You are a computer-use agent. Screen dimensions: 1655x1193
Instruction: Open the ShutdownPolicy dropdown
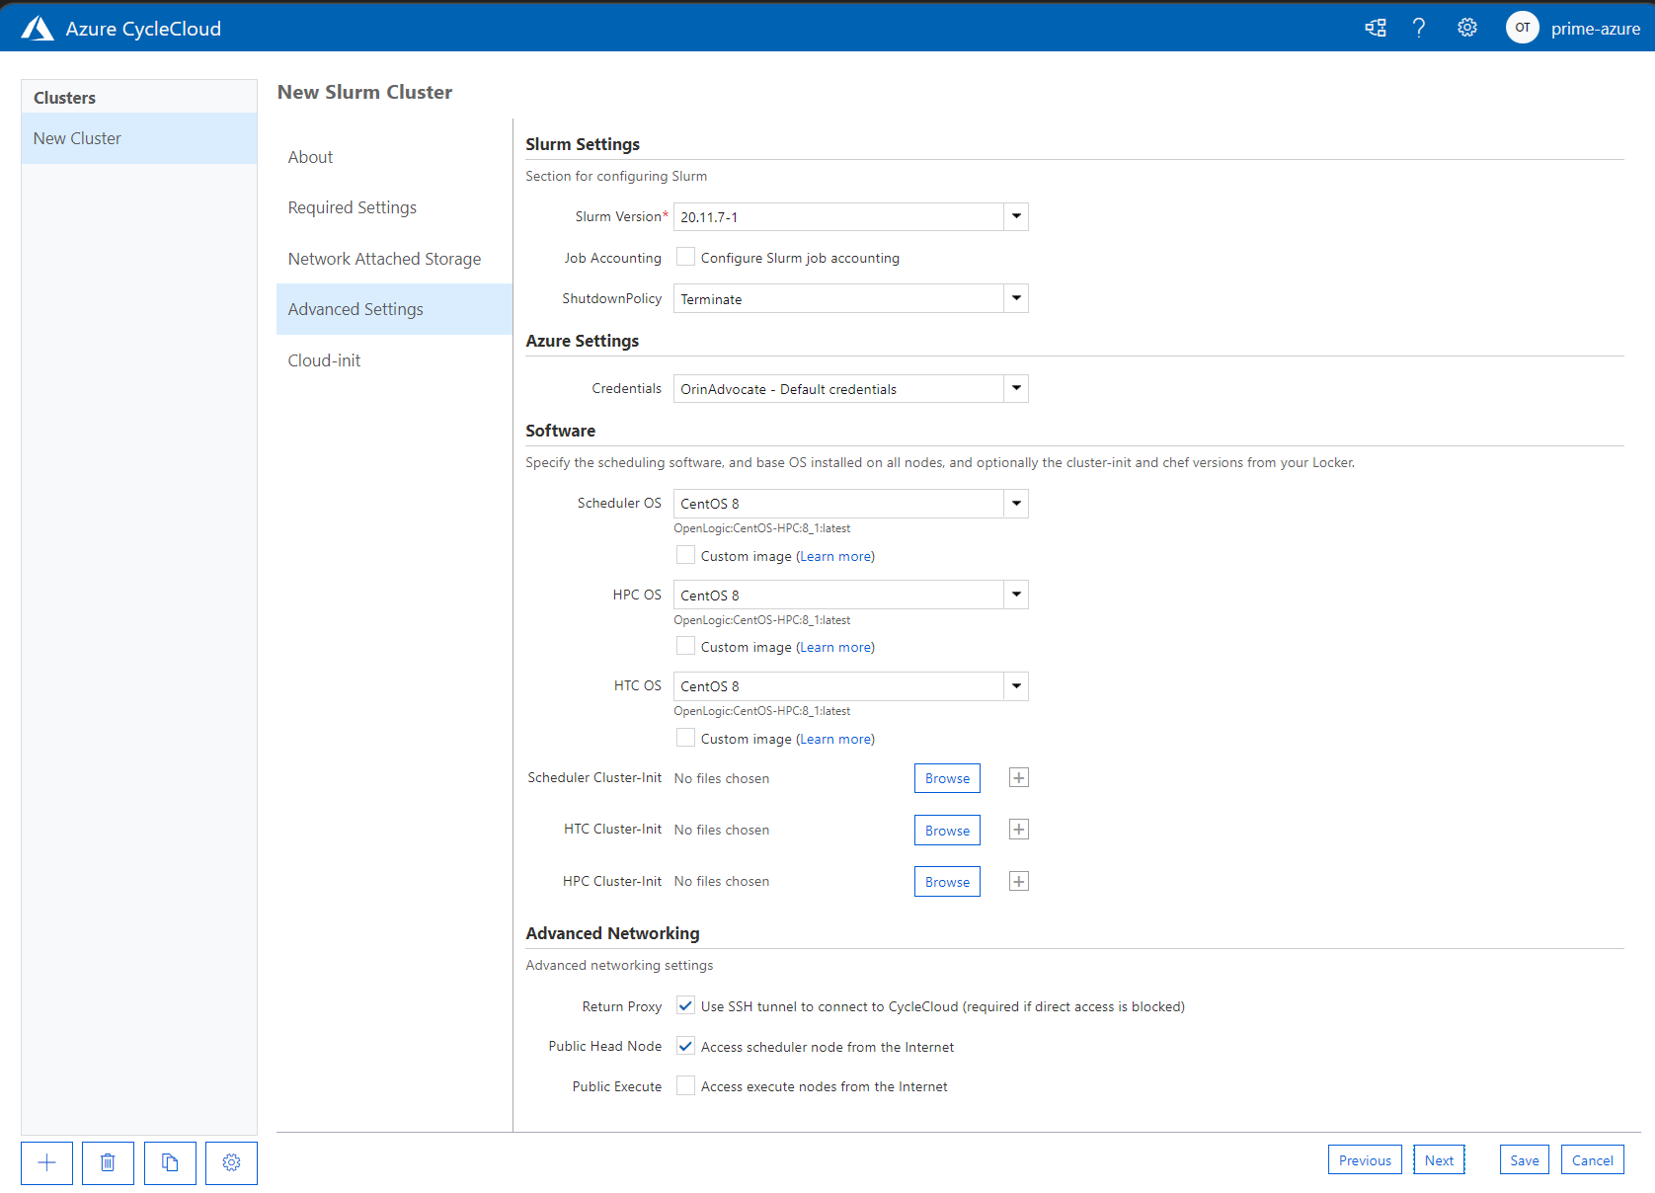(x=1016, y=298)
